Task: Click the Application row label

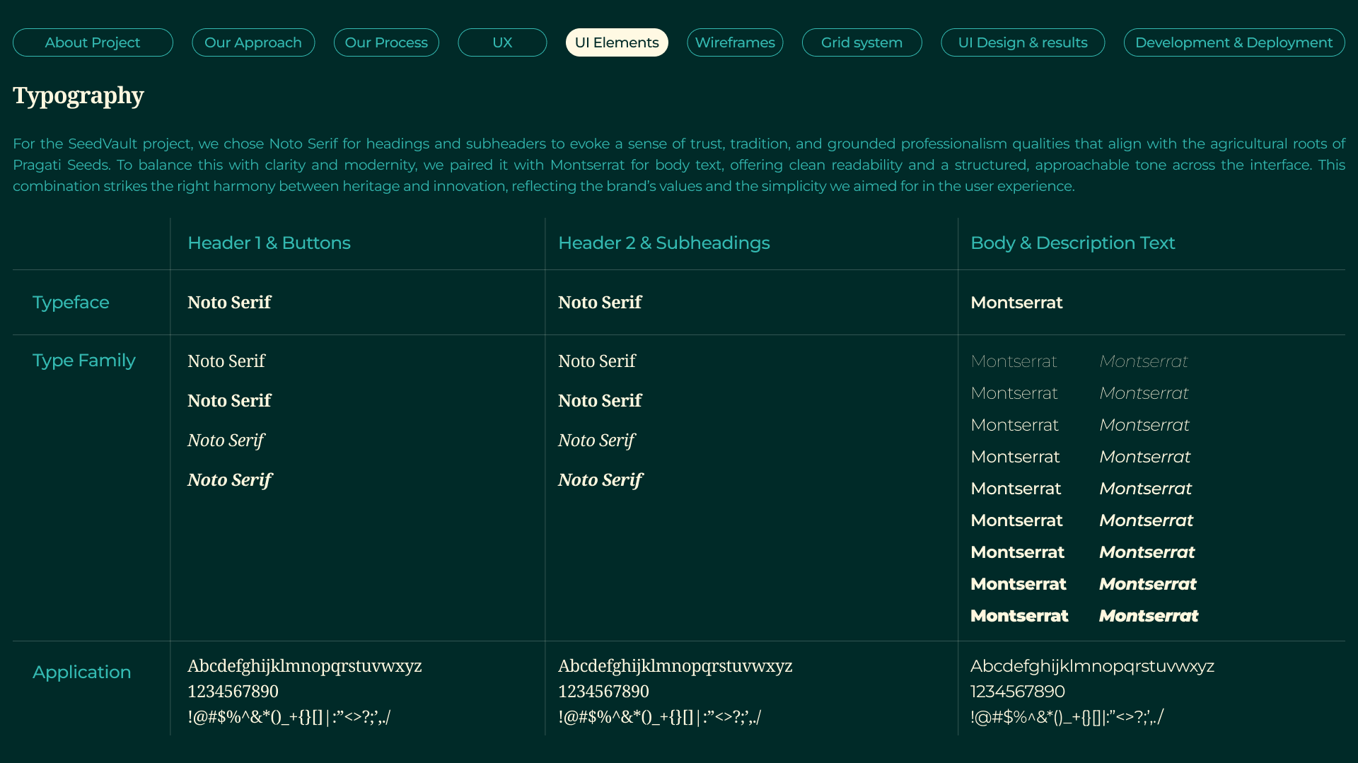Action: click(81, 672)
